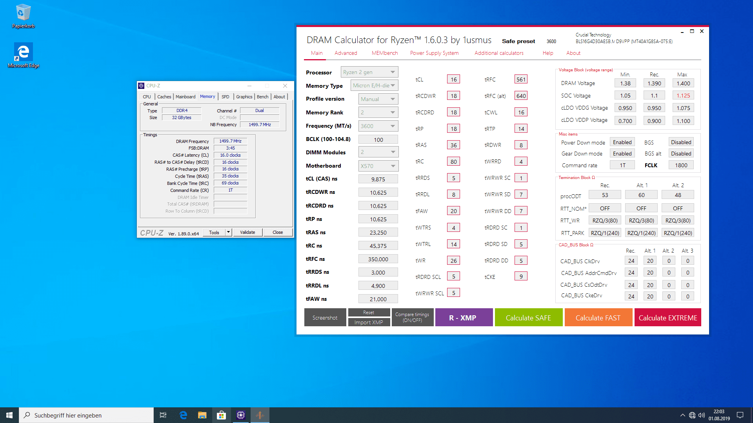753x423 pixels.
Task: Expand the Frequency (MT/s) dropdown
Action: (x=378, y=126)
